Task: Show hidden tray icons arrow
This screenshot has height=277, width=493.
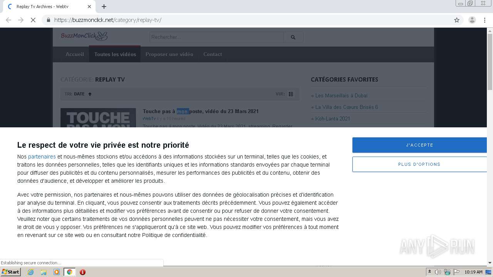Action: coord(429,272)
